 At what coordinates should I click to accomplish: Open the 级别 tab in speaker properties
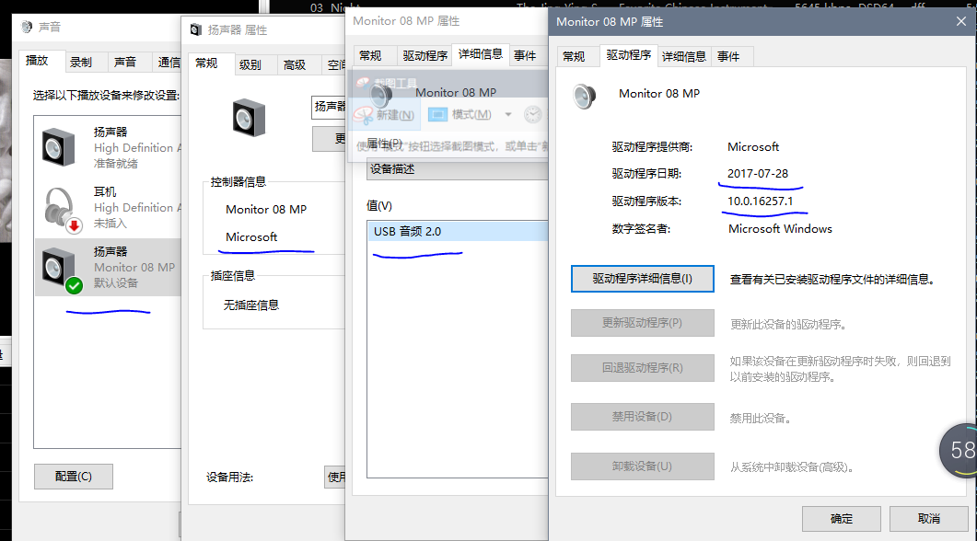pos(250,64)
